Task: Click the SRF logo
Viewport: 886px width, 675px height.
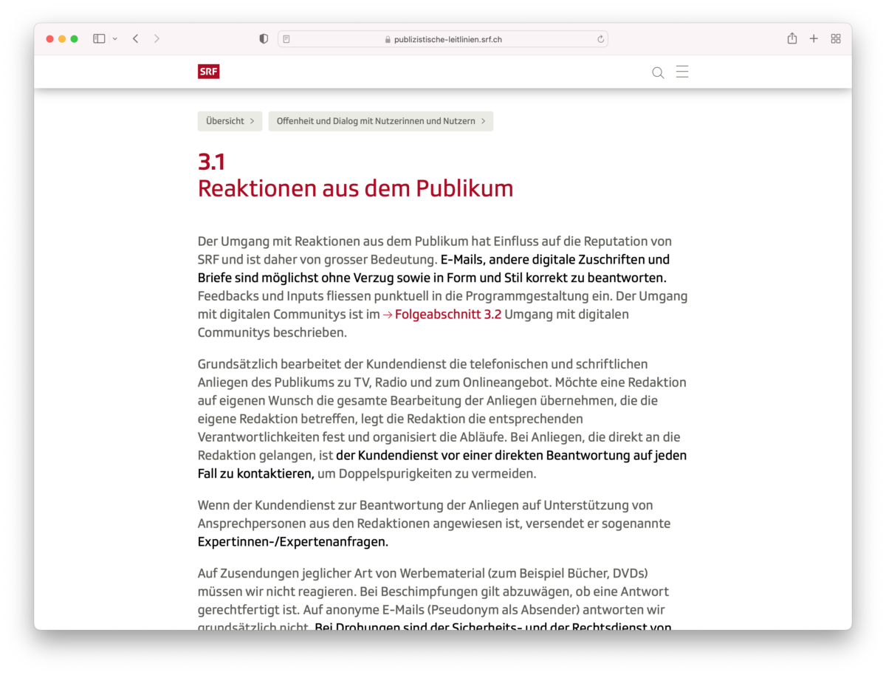Action: point(208,72)
